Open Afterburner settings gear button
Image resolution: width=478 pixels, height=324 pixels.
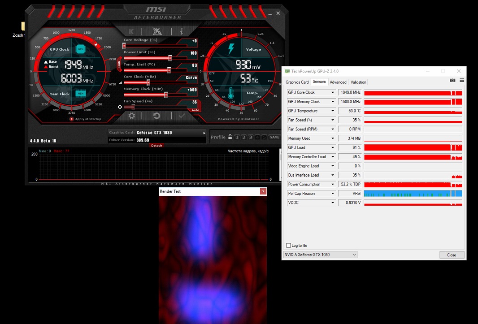click(x=132, y=116)
